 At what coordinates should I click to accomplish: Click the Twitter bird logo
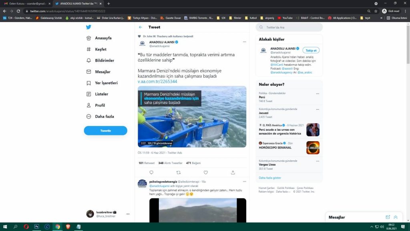(x=88, y=27)
